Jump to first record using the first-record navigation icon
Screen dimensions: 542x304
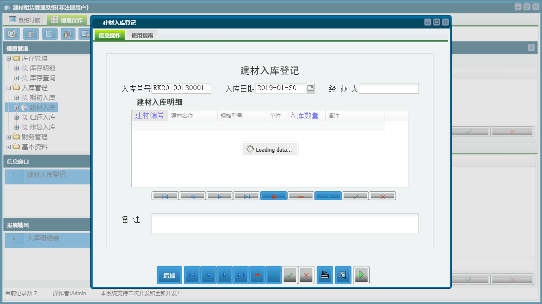pos(165,195)
